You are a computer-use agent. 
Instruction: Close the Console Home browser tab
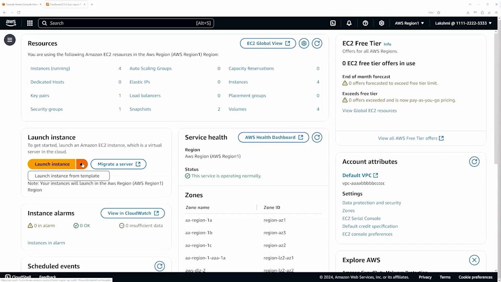click(x=40, y=4)
